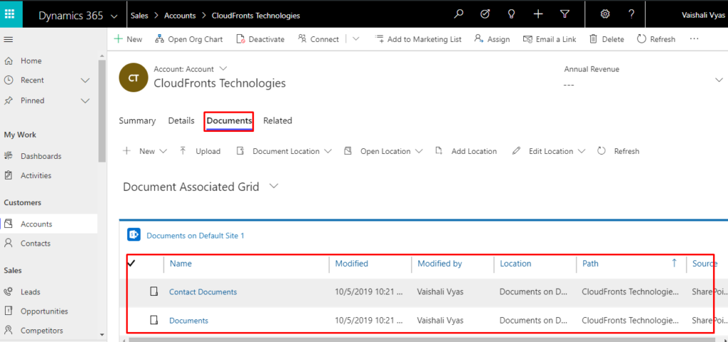Collapse the sidebar with hamburger icon
728x342 pixels.
(8, 40)
